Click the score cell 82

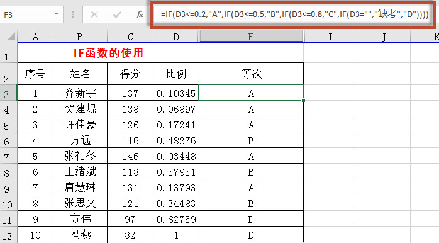click(x=130, y=234)
